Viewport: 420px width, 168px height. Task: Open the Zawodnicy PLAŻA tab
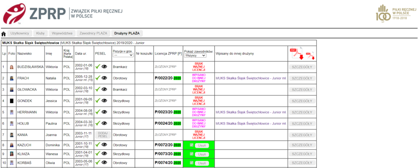click(93, 34)
